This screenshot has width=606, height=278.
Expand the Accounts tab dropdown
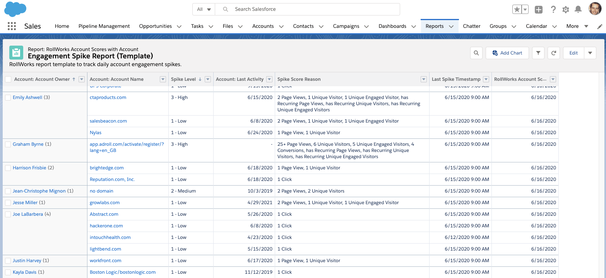[281, 26]
